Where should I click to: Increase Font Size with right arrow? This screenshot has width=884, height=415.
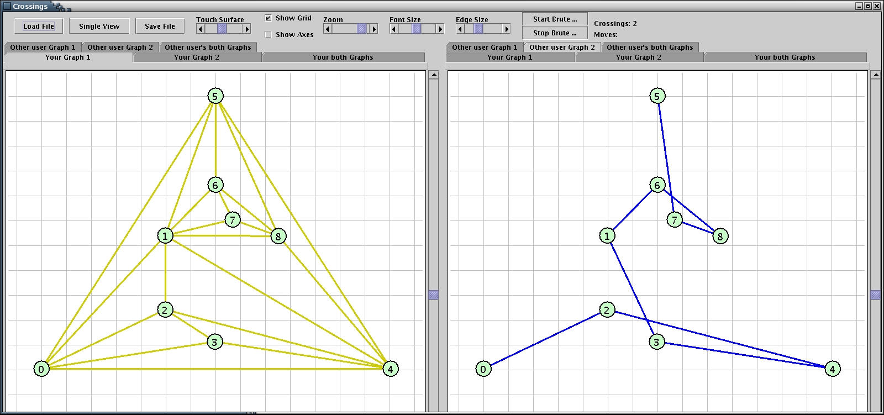tap(440, 29)
